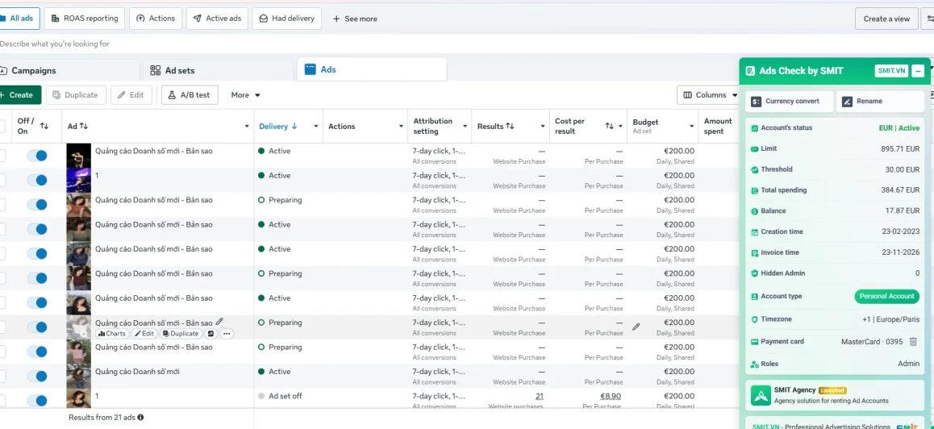Click the Ads Check panel header logo icon
934x429 pixels.
[751, 71]
